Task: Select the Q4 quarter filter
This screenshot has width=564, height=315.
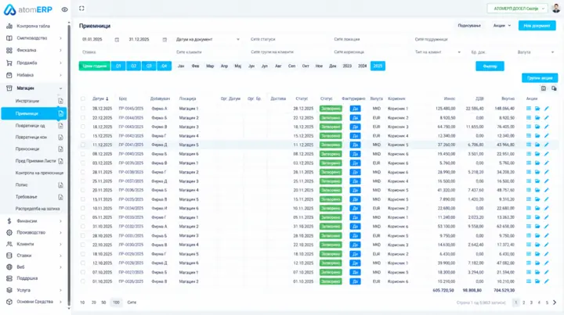Action: tap(164, 66)
